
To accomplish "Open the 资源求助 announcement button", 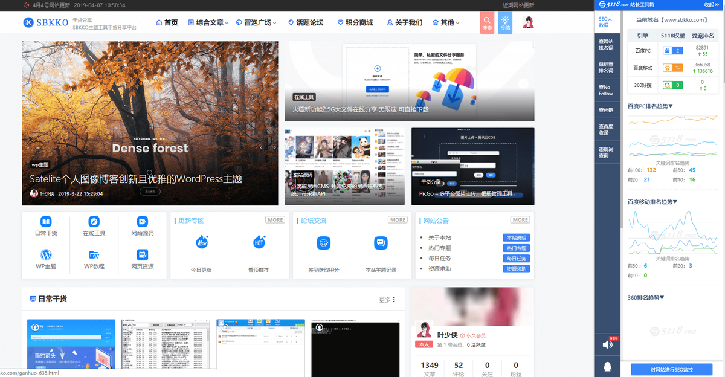I will coord(517,269).
